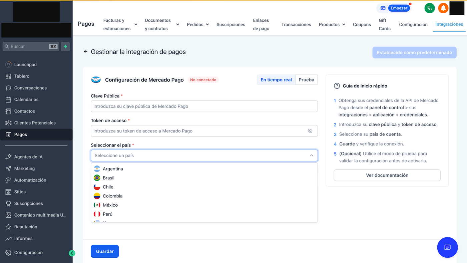Click the Empezar button
467x263 pixels.
coord(399,8)
